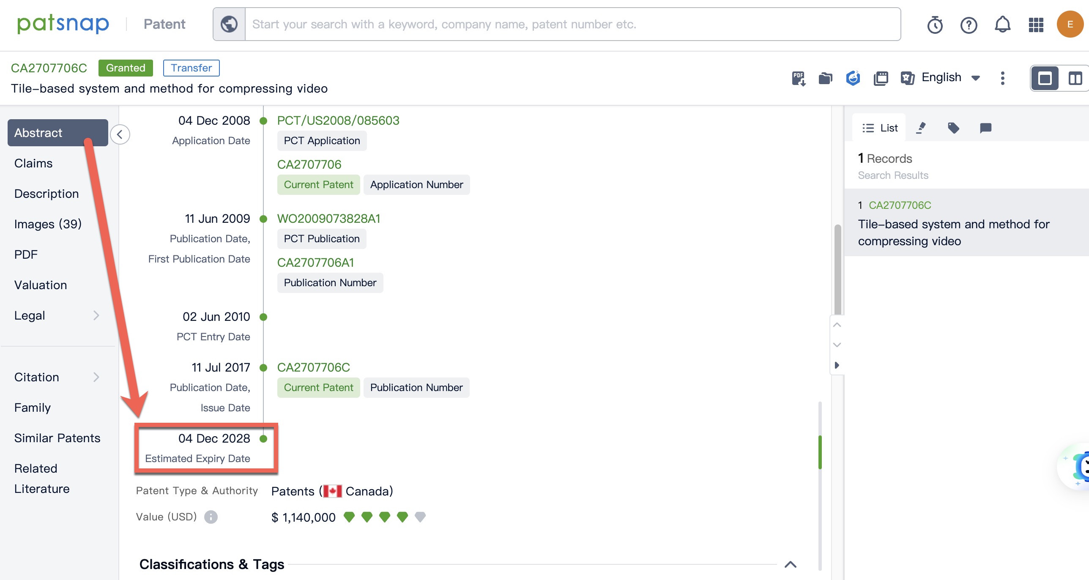Open the Claims section
1089x580 pixels.
(33, 163)
